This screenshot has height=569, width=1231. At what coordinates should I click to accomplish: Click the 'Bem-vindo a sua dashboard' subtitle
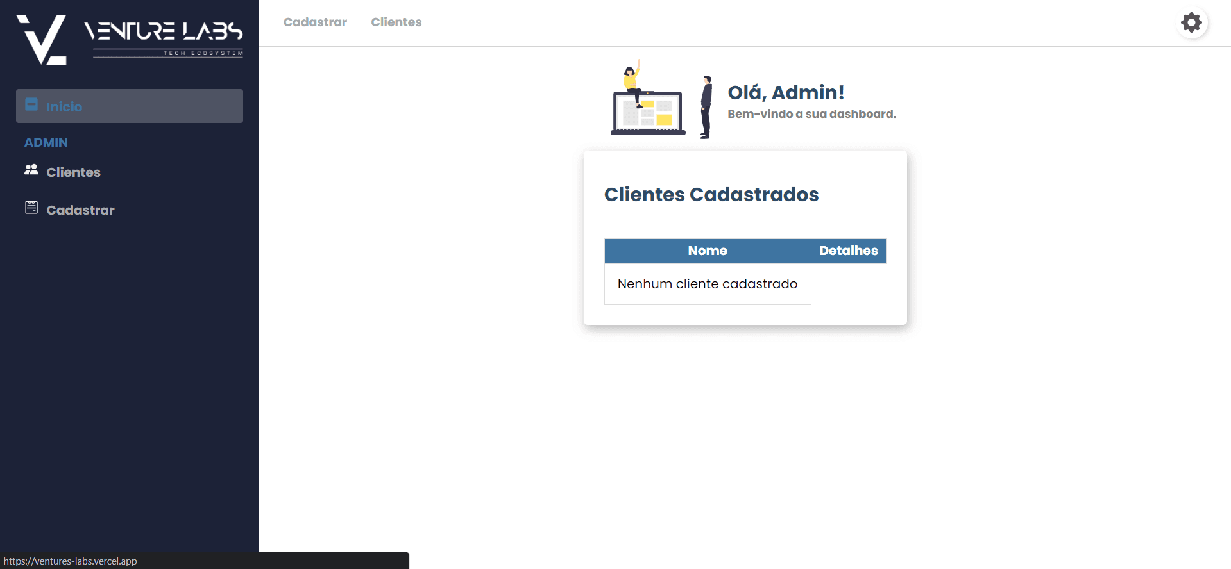click(811, 114)
